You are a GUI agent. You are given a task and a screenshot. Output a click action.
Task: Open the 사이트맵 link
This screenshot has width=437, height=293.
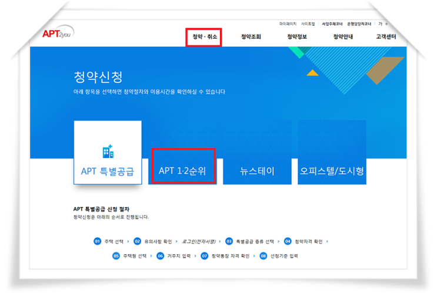pos(308,24)
